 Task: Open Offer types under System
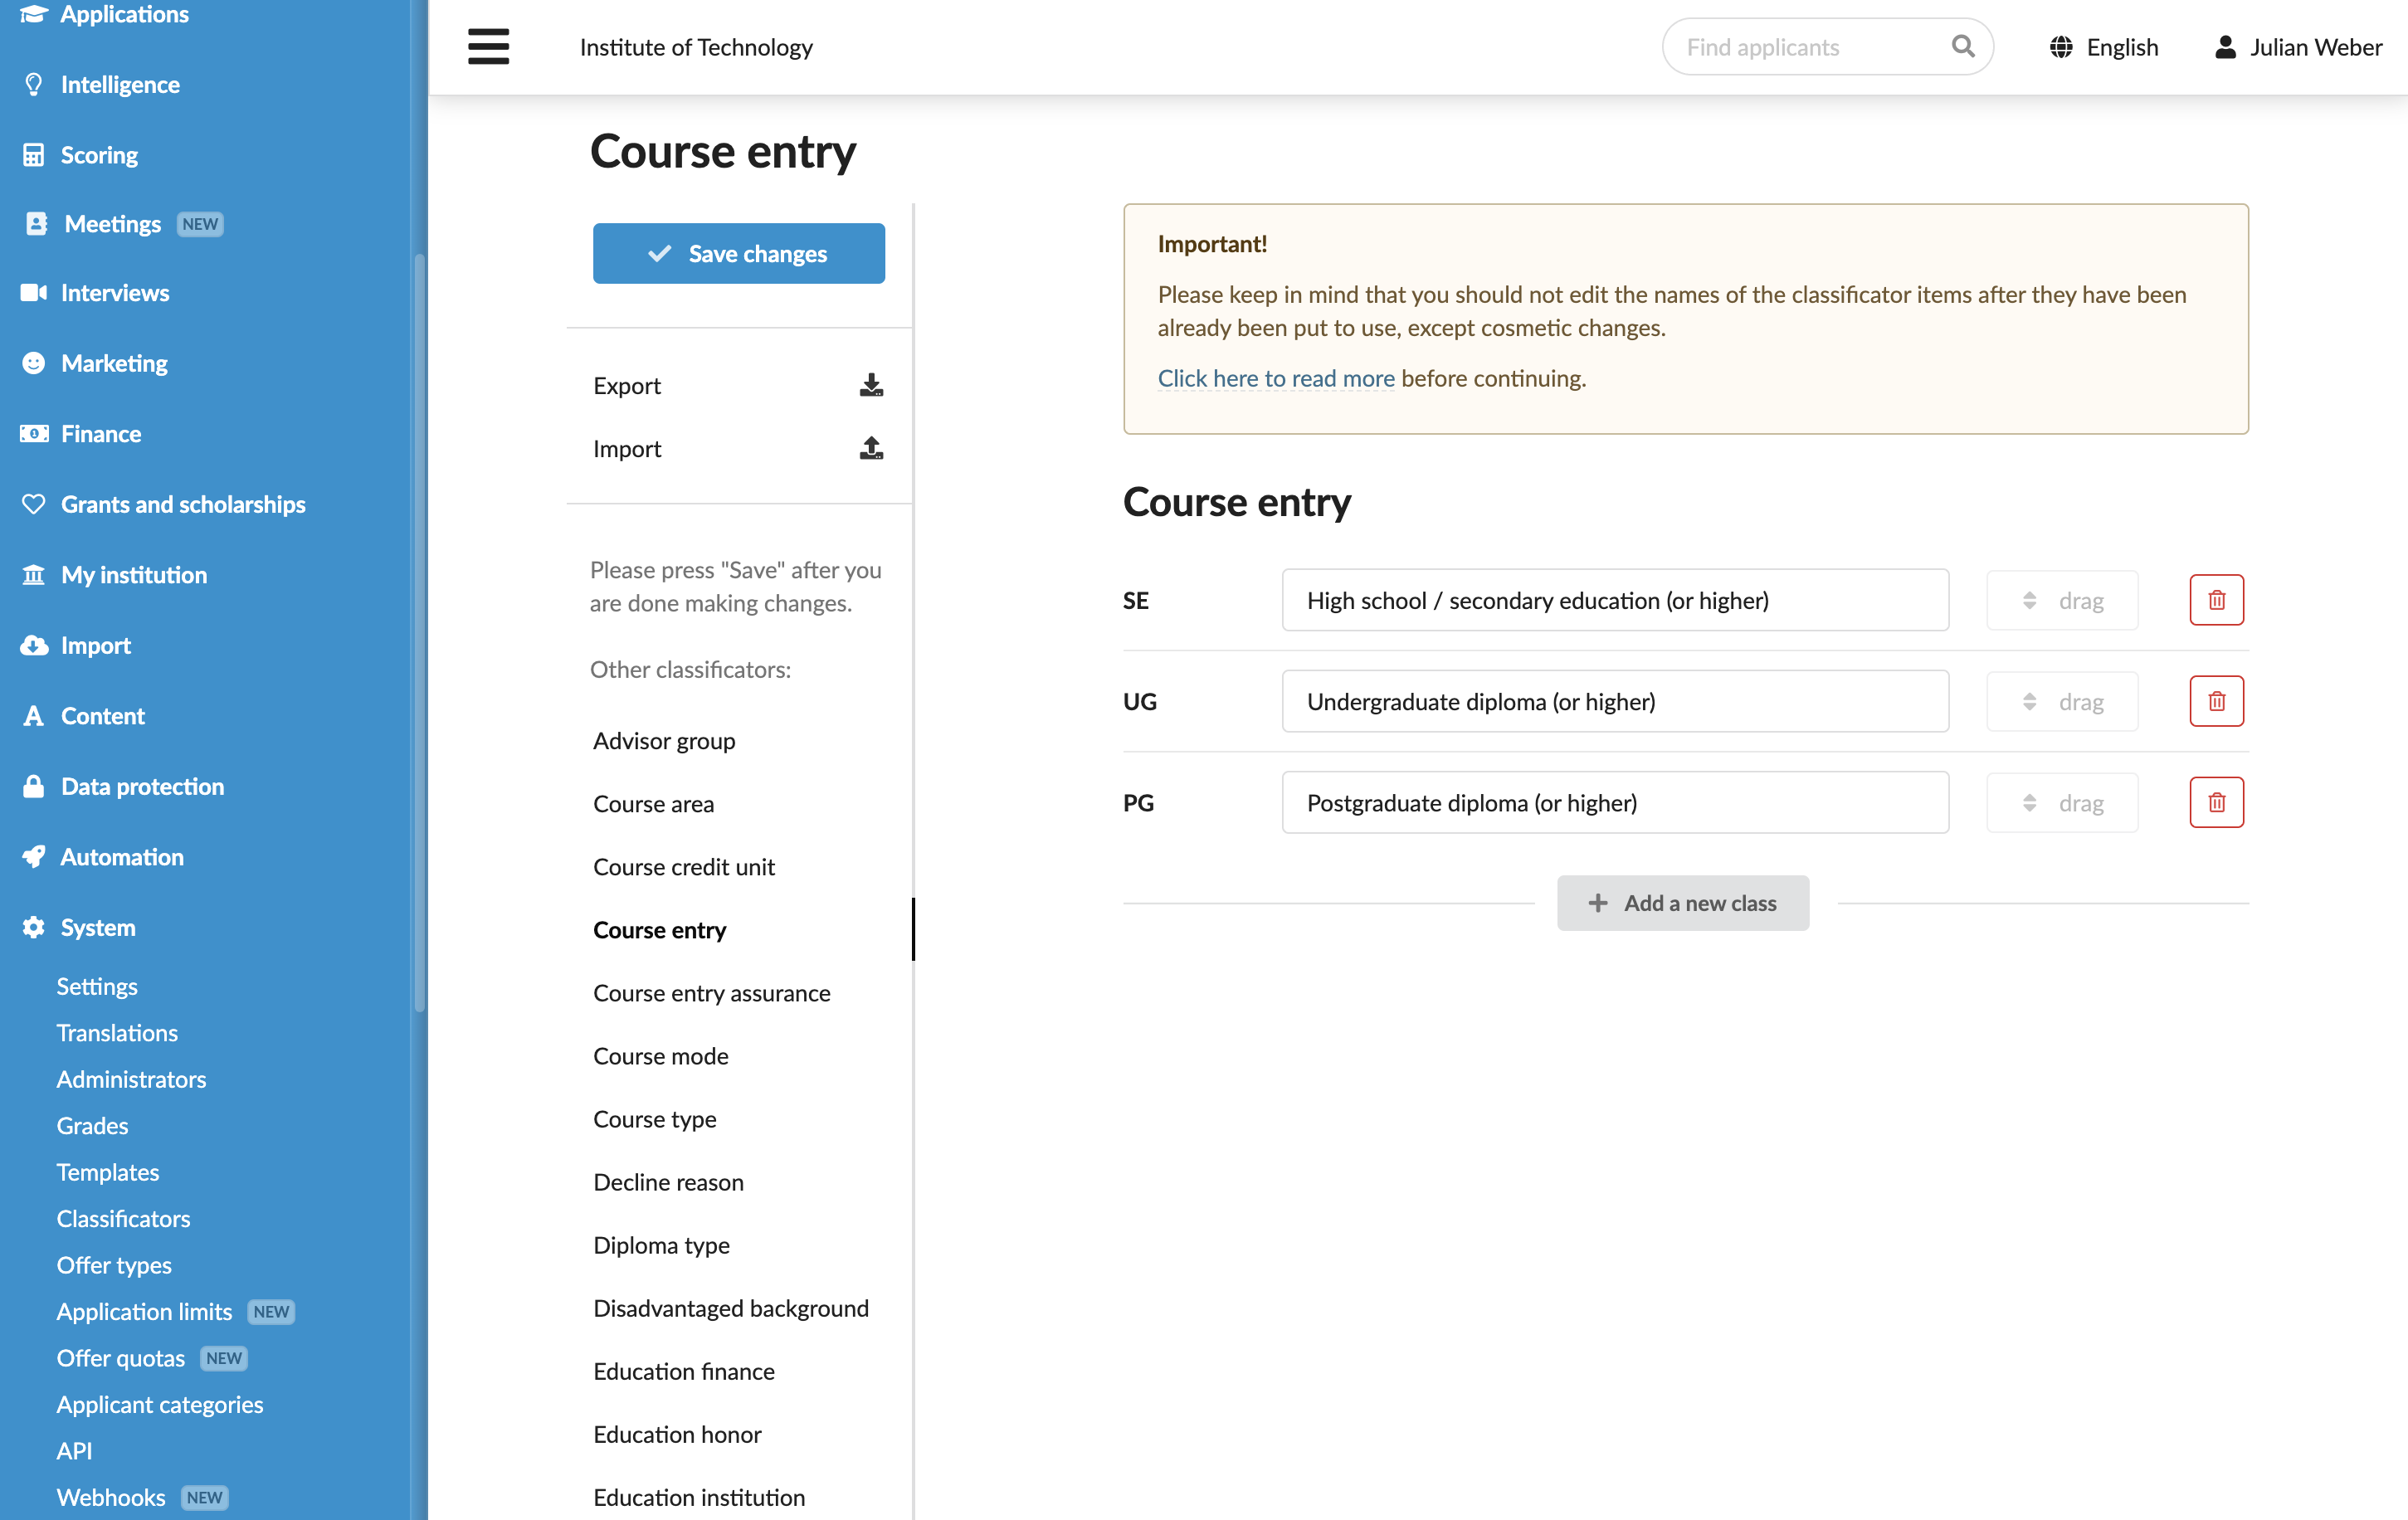tap(114, 1265)
